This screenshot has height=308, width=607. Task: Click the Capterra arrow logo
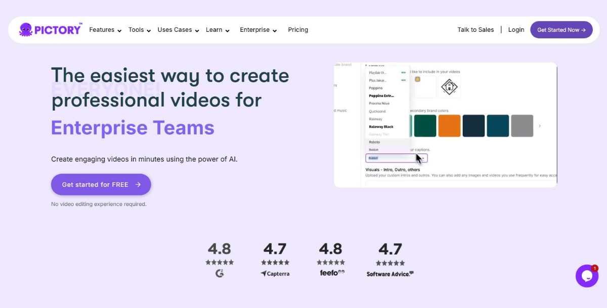(275, 273)
